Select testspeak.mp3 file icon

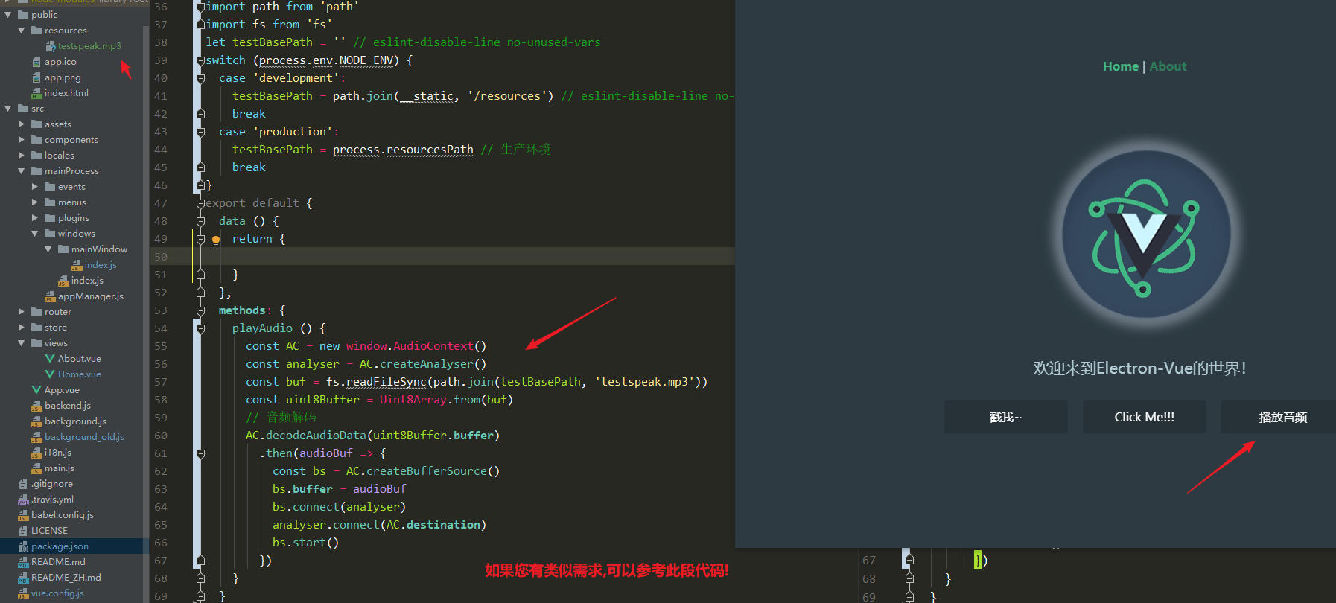coord(51,46)
